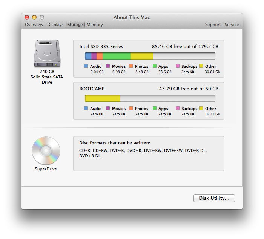
Task: Click the green Apps segment of Intel SSD bar
Action: pyautogui.click(x=117, y=56)
